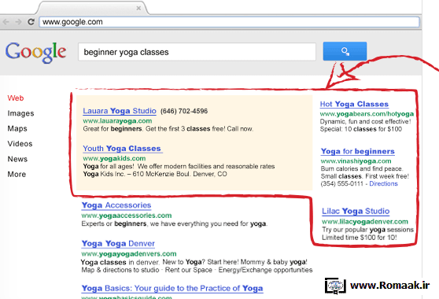
Task: Click 'Dynamic, fun and cost effective!' text
Action: 365,121
